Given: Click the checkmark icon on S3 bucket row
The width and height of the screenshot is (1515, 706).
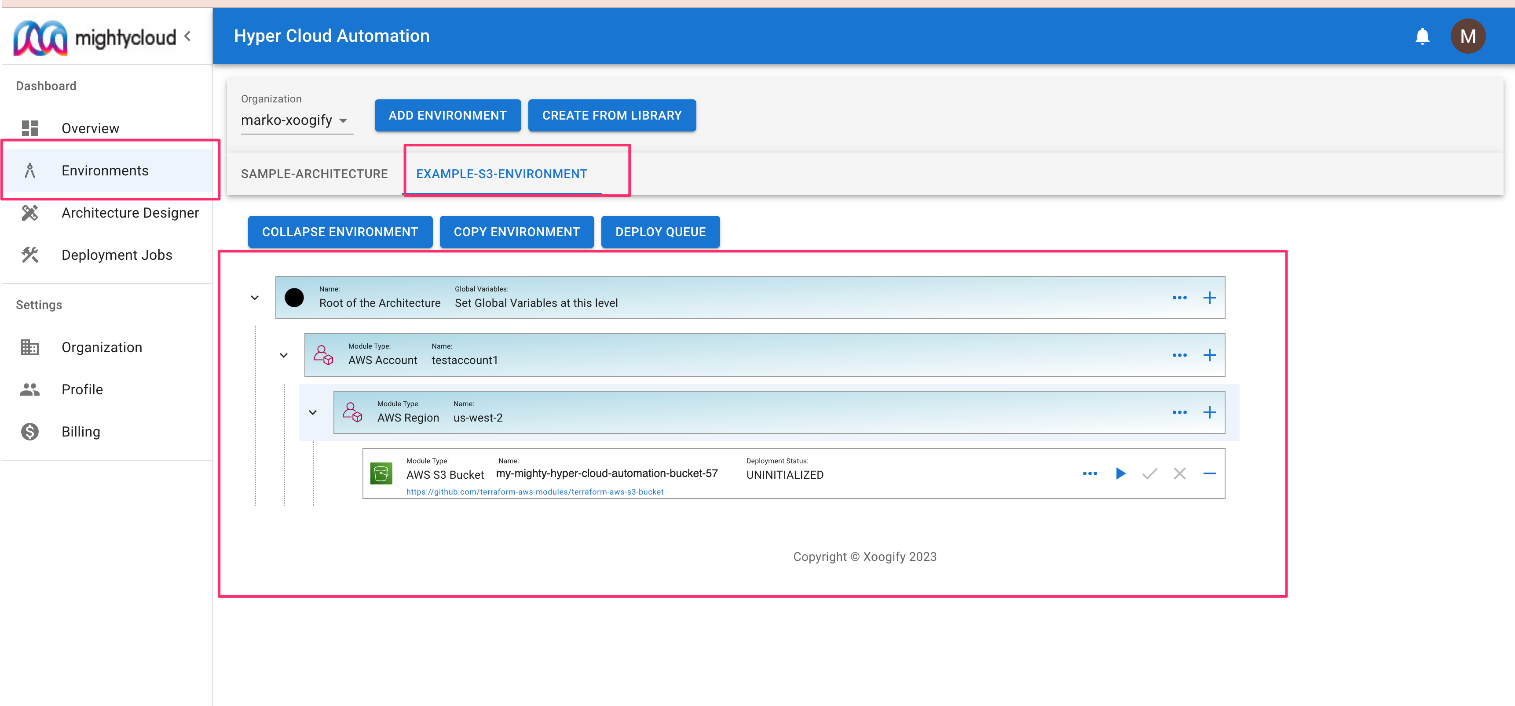Looking at the screenshot, I should [x=1149, y=473].
